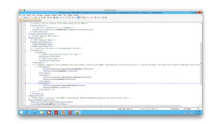Open the Run menu
Screen dimensions: 221x124
[x=65, y=15]
